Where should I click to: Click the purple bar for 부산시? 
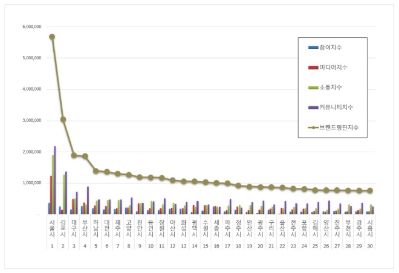click(x=88, y=200)
